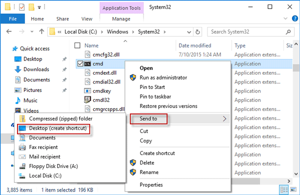300x195 pixels.
Task: Choose Rename in the context menu
Action: 149,172
